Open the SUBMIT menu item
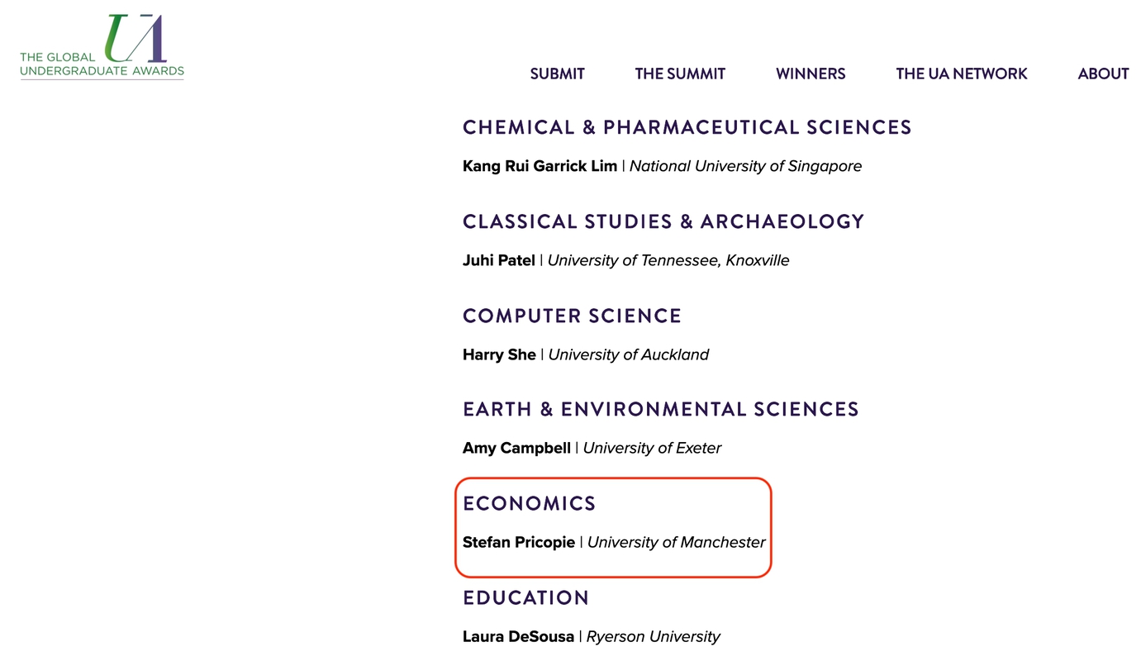Viewport: 1141px width, 661px height. [x=557, y=74]
